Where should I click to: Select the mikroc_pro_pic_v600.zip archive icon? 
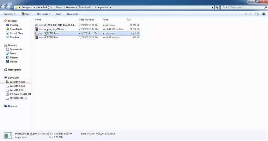[x=36, y=29]
